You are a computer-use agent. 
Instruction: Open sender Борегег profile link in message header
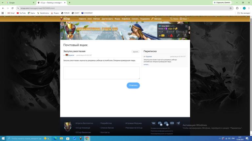click(x=71, y=55)
